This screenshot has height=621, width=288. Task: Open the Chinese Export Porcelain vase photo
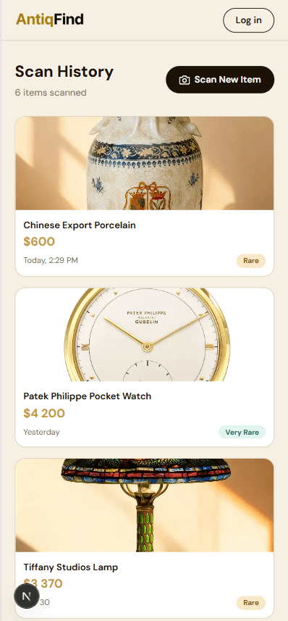point(145,163)
